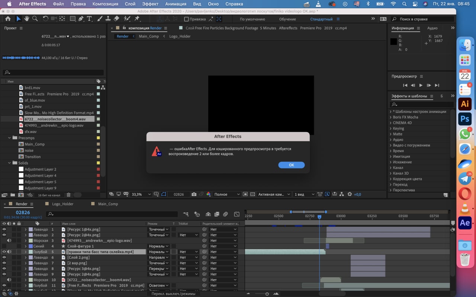Viewport: 476px width, 297px height.
Task: Take a snapshot with the camera icon
Action: [x=194, y=194]
